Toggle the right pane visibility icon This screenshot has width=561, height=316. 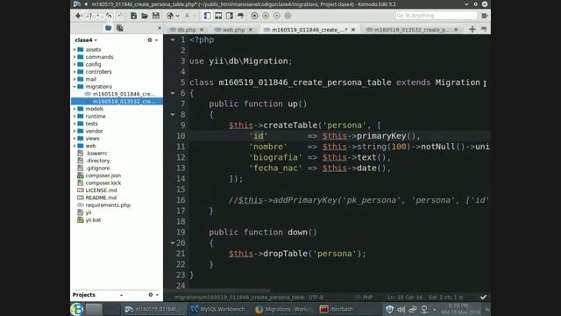pyautogui.click(x=230, y=16)
